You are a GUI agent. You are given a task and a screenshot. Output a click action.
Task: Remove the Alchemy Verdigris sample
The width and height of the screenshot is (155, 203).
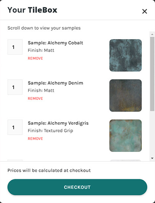(35, 139)
